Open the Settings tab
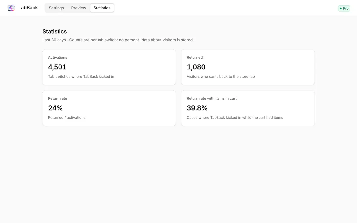 (x=56, y=8)
